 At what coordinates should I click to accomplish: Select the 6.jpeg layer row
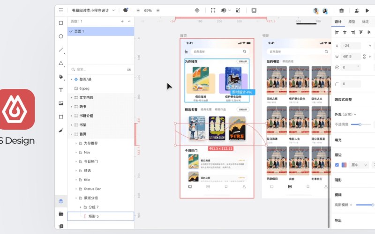tap(101, 88)
